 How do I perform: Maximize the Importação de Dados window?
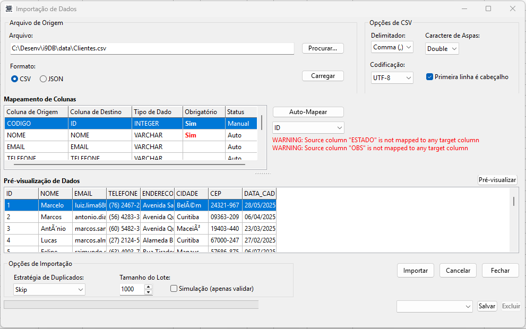coord(488,8)
